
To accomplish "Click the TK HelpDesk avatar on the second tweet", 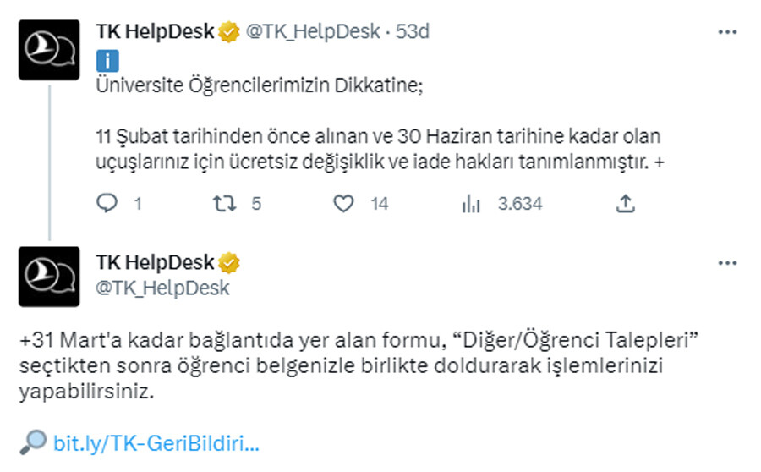I will point(49,277).
